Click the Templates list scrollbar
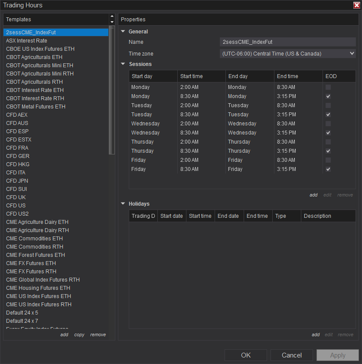362x364 pixels. pos(112,90)
